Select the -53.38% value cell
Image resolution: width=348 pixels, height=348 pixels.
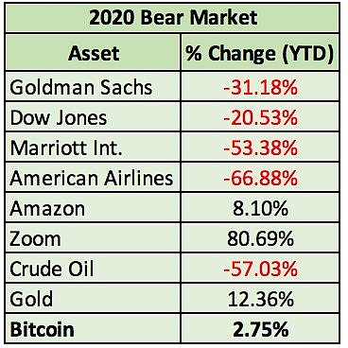(260, 147)
